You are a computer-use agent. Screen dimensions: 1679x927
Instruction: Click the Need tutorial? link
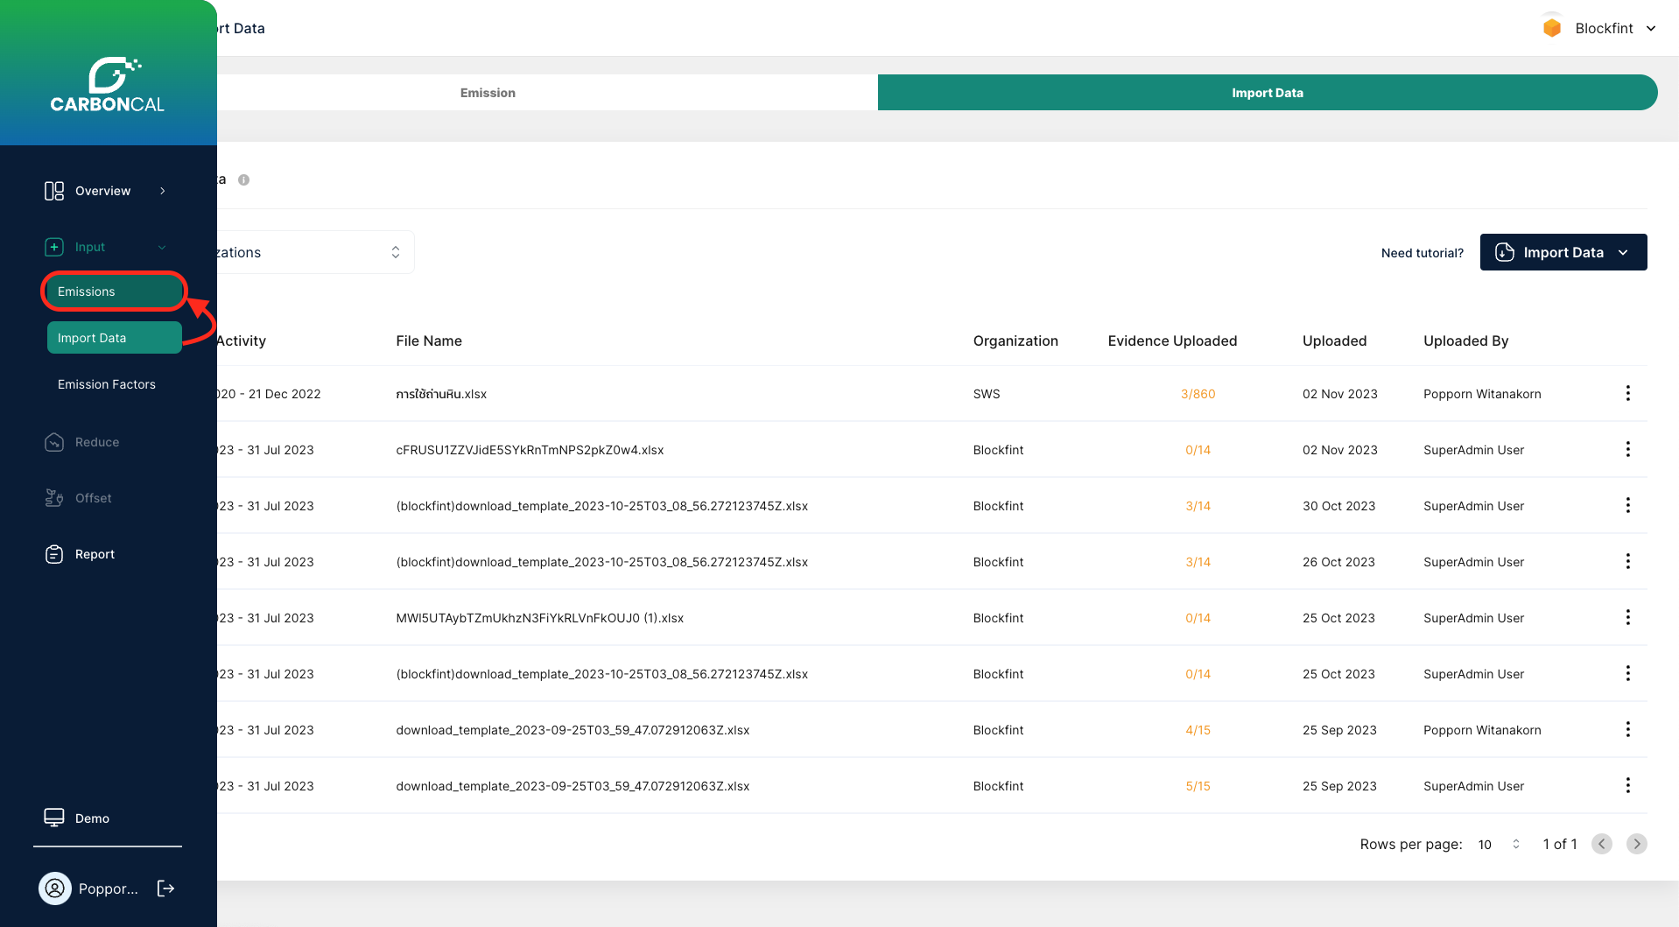click(x=1422, y=253)
